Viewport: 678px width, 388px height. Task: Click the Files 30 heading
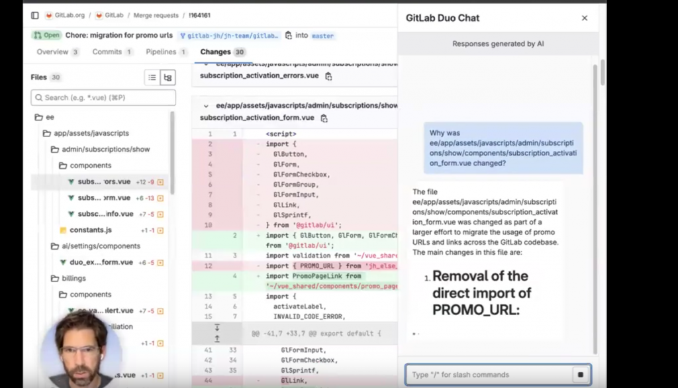pos(46,77)
